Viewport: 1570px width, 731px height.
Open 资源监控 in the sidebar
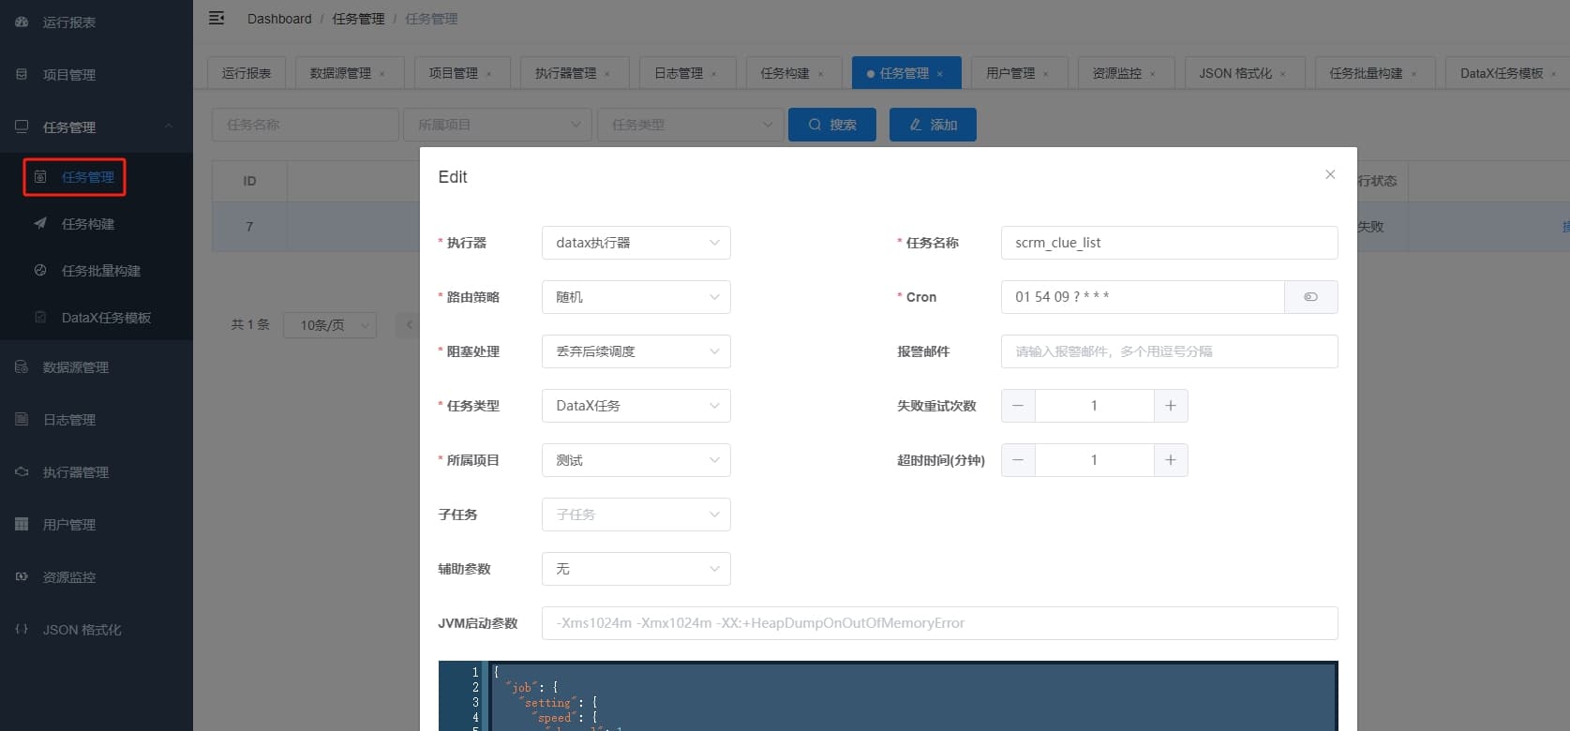pyautogui.click(x=97, y=577)
